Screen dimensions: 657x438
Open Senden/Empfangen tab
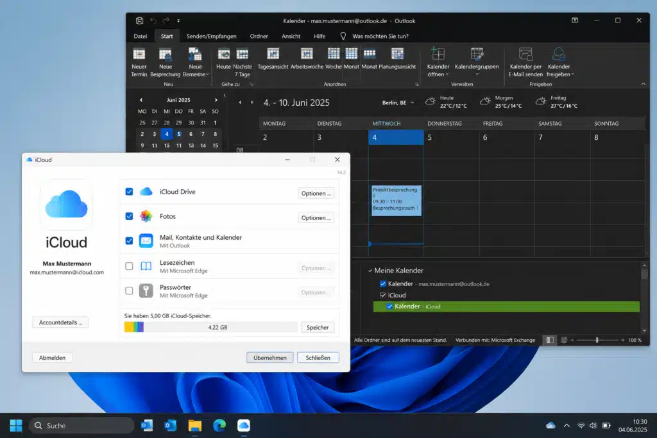click(x=211, y=36)
